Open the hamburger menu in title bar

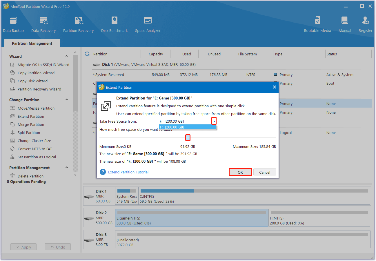click(x=346, y=6)
